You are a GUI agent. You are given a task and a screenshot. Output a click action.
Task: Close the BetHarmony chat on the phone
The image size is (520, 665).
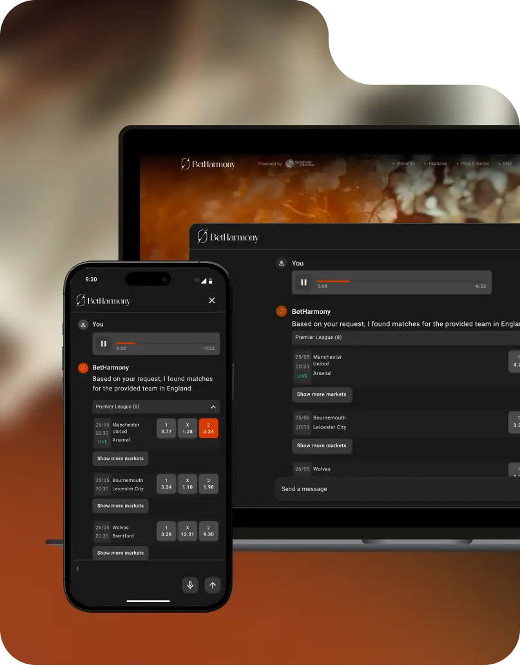(x=212, y=300)
